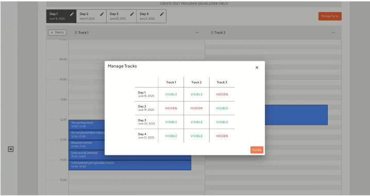Close the Manage Tracks dialog

point(257,68)
